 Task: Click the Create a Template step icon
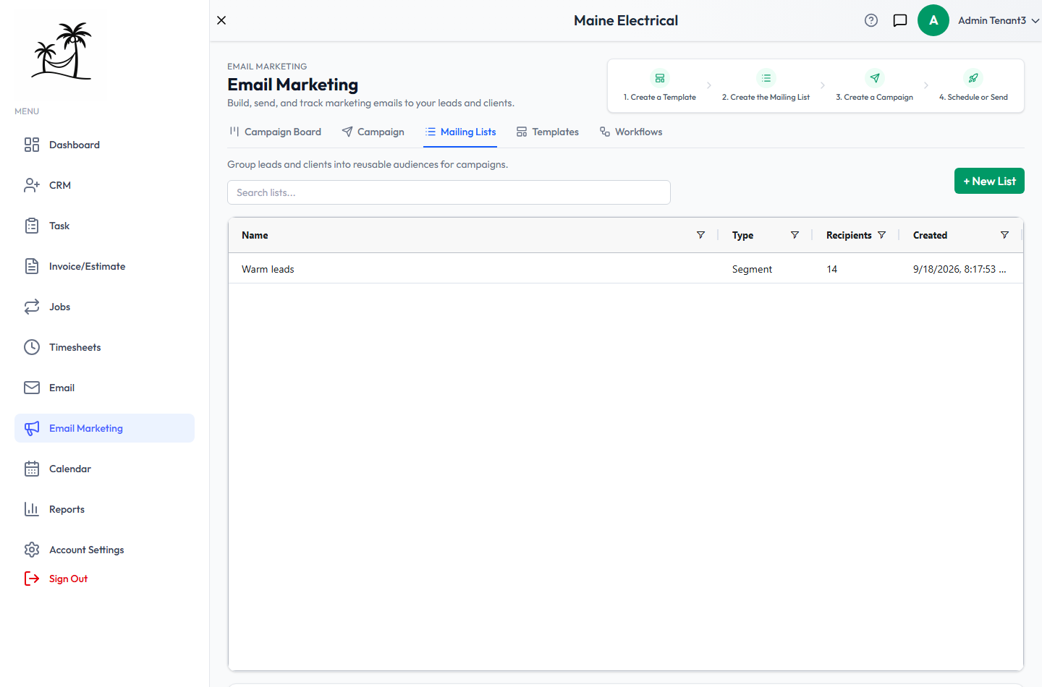tap(660, 78)
